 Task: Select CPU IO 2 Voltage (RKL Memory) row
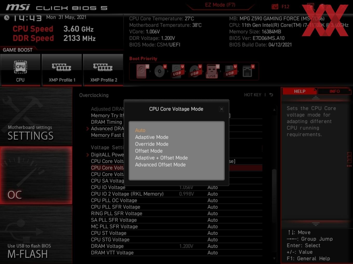[177, 194]
